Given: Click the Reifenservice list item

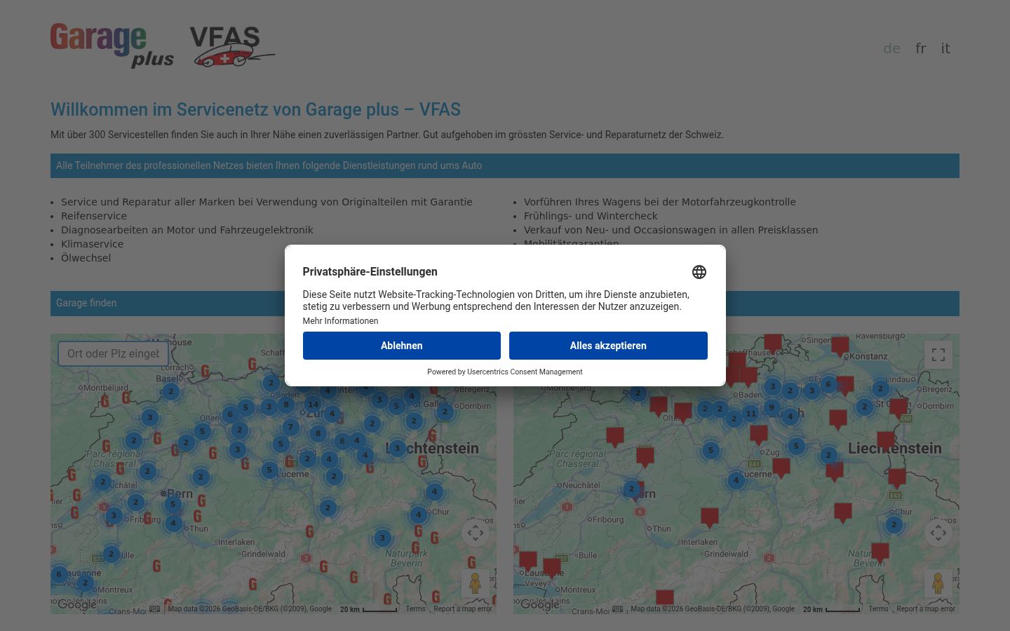Looking at the screenshot, I should click(94, 216).
